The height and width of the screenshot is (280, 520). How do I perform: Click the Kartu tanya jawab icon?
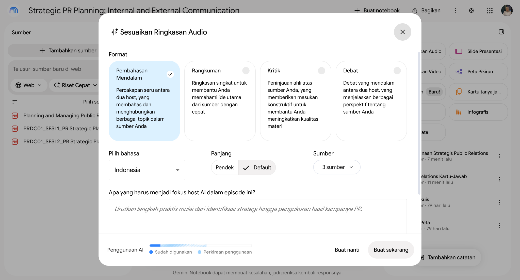[459, 92]
